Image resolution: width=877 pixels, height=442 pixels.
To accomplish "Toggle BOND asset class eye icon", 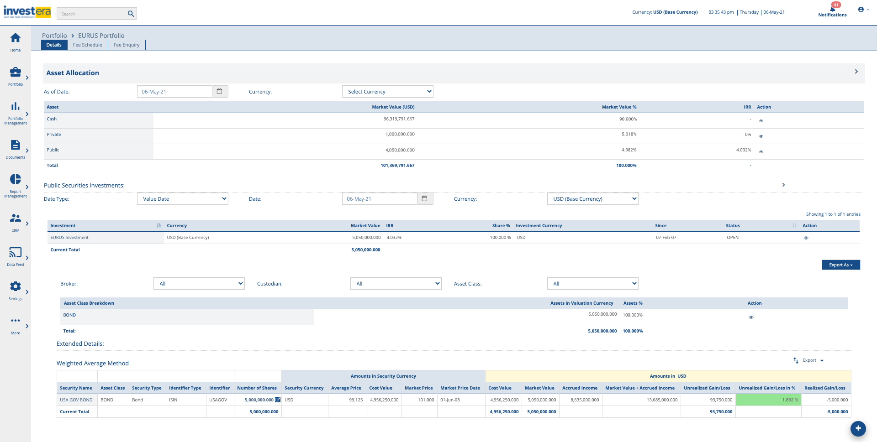I will [x=751, y=317].
